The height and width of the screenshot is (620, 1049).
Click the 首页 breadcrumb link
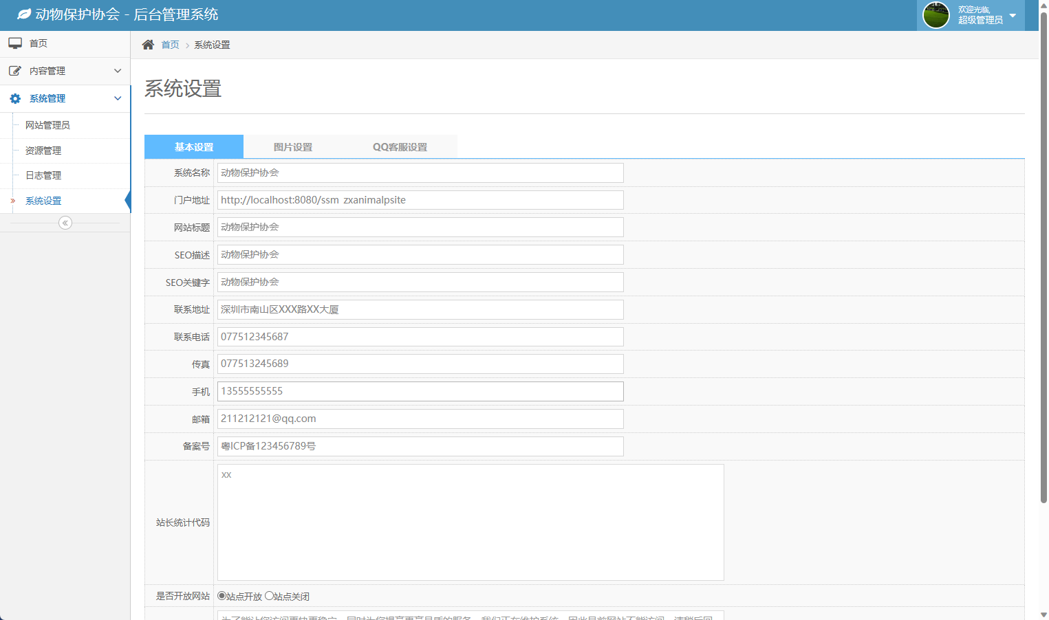170,45
